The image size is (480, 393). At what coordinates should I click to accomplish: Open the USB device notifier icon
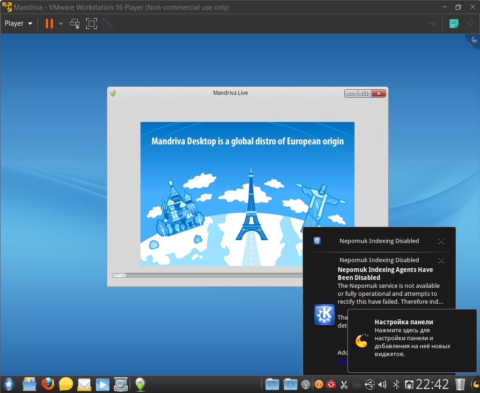tap(370, 385)
